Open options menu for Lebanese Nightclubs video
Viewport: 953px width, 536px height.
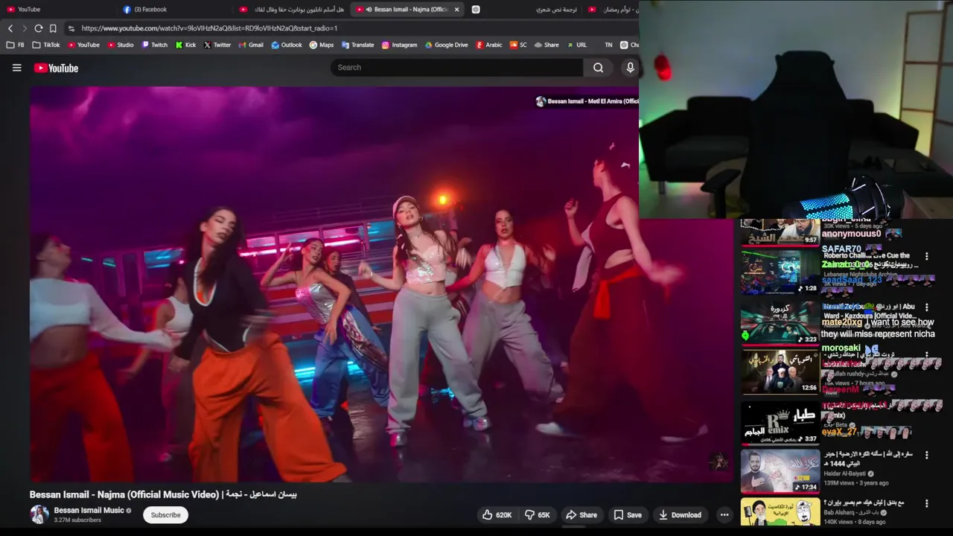927,256
